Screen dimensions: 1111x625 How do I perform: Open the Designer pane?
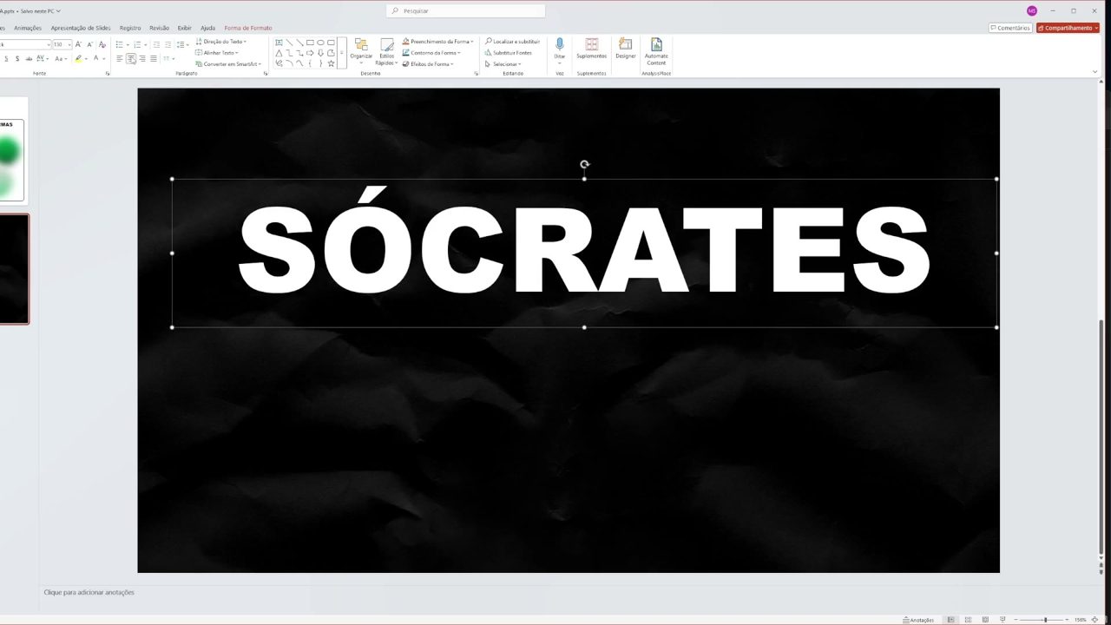pyautogui.click(x=626, y=49)
